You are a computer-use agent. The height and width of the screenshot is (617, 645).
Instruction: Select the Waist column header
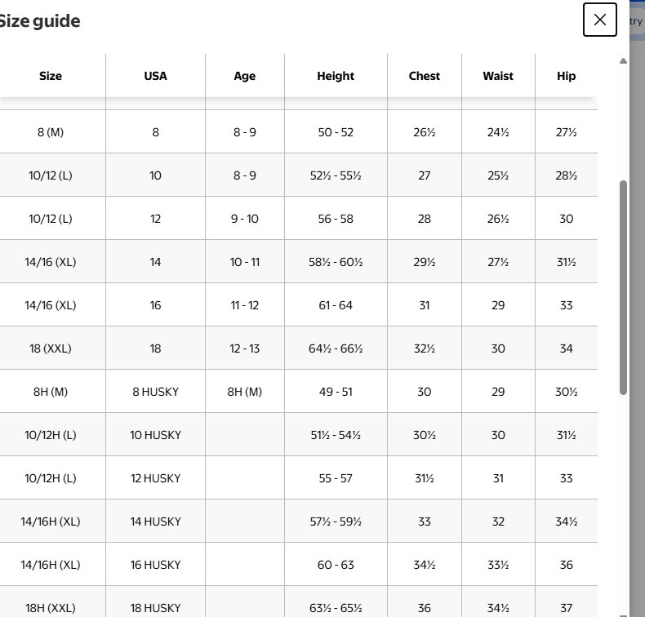coord(498,76)
